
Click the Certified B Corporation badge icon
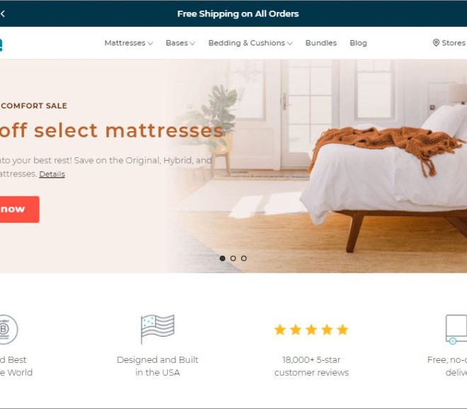8,330
